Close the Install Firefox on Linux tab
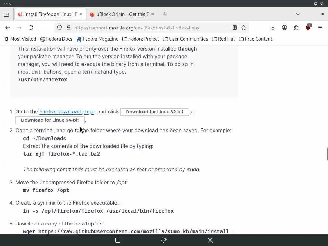 pyautogui.click(x=81, y=14)
